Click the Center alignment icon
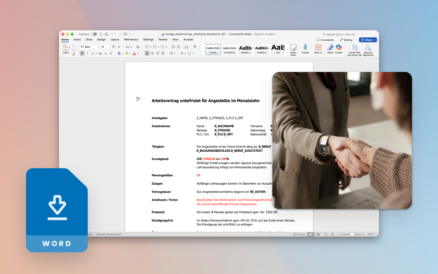Screen dimensions: 438x274 click(x=152, y=53)
